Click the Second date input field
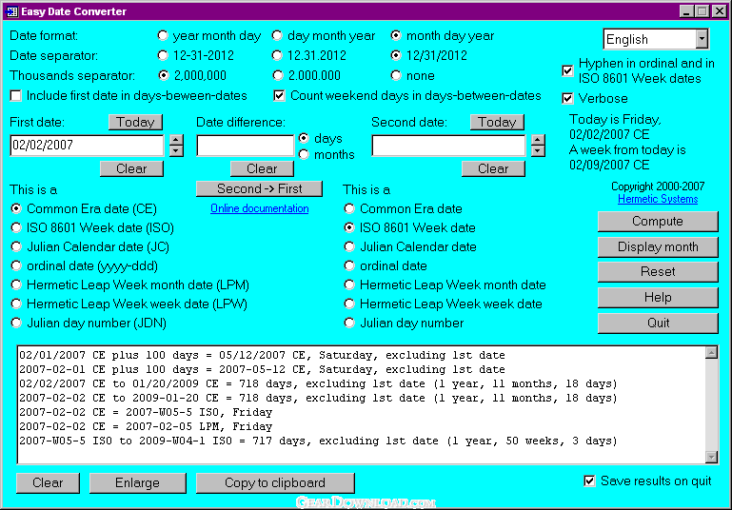 point(448,146)
